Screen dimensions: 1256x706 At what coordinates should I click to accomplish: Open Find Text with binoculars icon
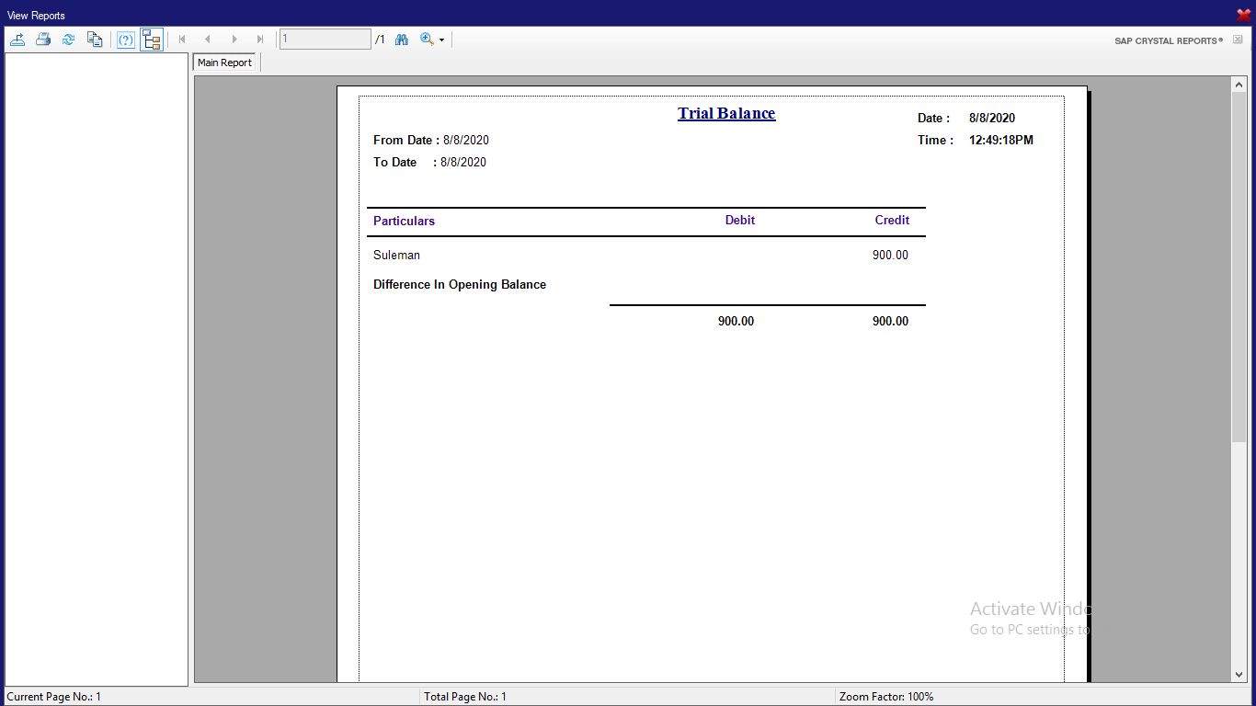pos(402,40)
